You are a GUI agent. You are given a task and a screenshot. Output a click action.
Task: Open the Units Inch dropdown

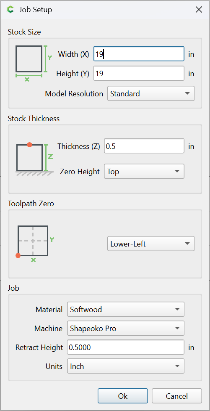click(x=126, y=366)
